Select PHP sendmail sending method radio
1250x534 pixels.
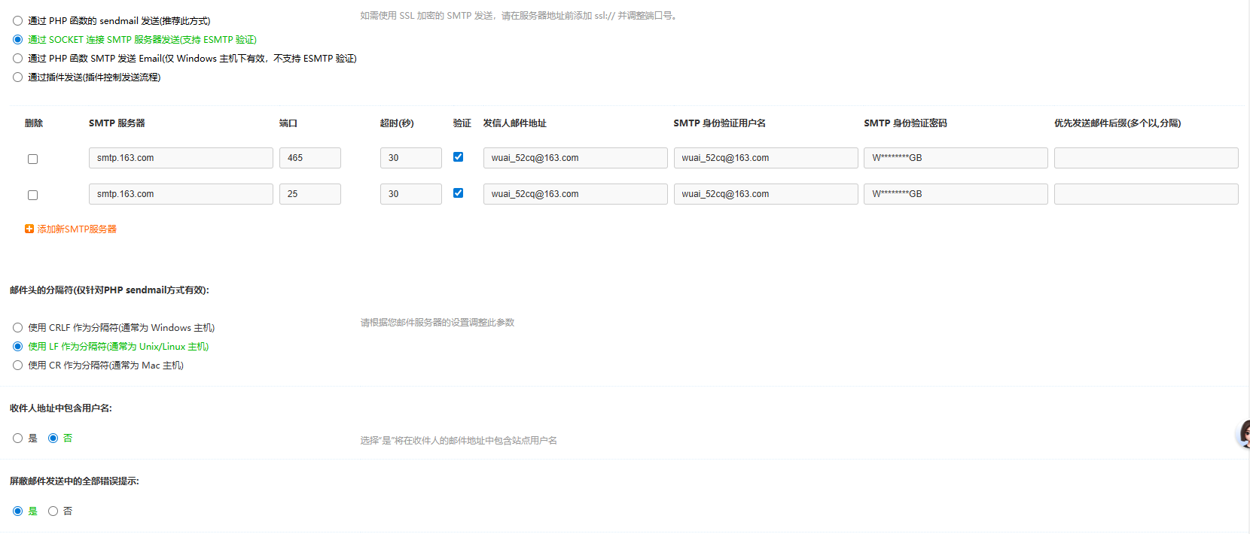pos(17,21)
